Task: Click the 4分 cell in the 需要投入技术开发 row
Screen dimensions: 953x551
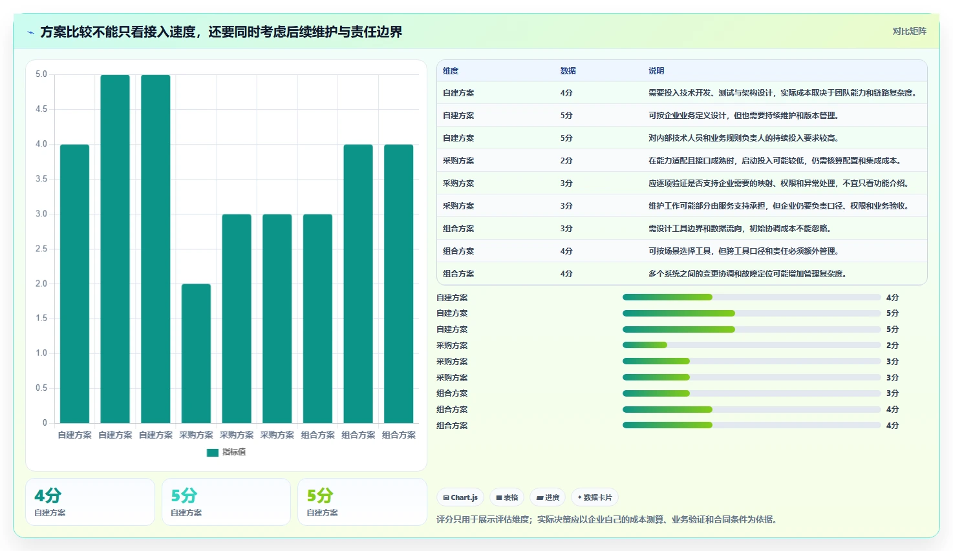Action: click(x=566, y=93)
